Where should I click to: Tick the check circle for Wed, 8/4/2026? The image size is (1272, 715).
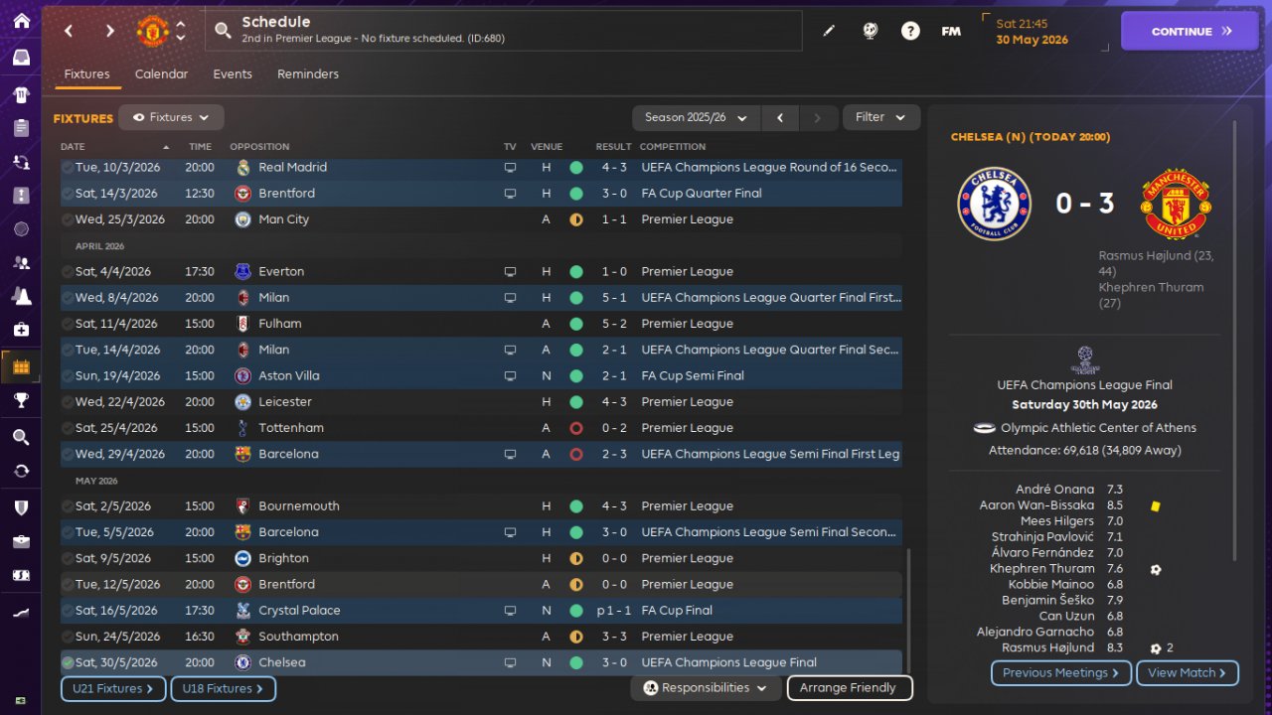point(68,297)
